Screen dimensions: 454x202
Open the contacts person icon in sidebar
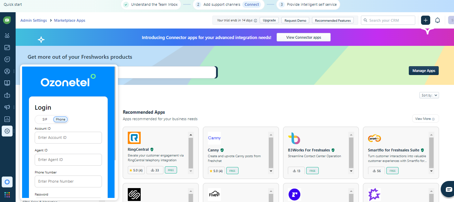7,71
